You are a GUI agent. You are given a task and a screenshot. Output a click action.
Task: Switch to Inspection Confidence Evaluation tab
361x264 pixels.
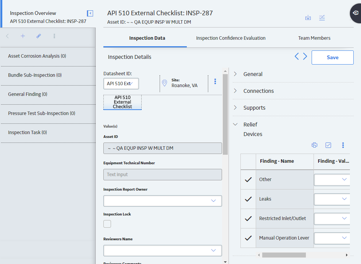[231, 38]
